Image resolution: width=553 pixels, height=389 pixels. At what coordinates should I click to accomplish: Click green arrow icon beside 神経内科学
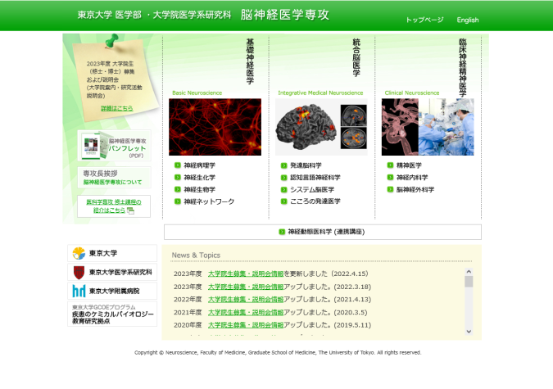(x=390, y=177)
